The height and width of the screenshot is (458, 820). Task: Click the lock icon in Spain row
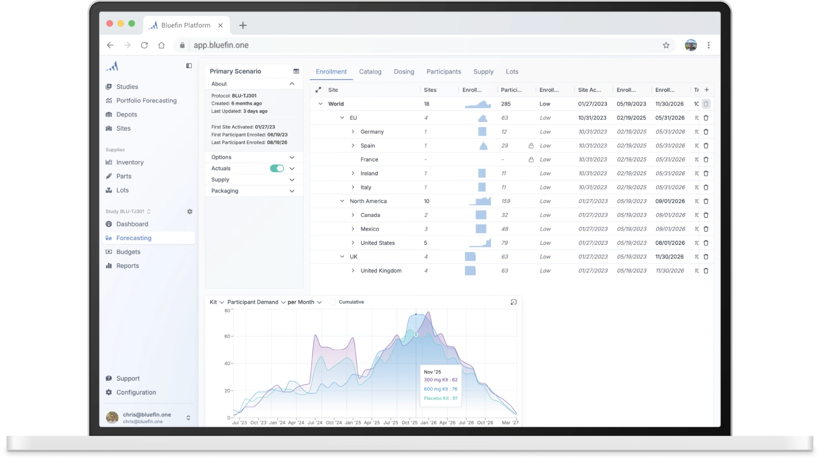[x=531, y=146]
